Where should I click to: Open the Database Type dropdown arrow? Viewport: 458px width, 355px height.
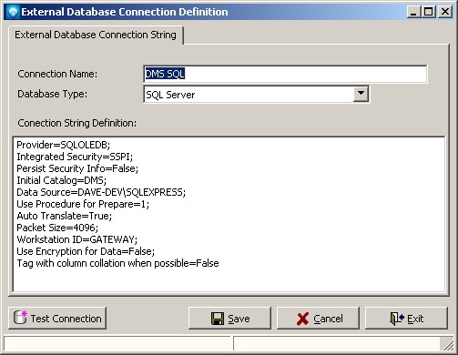(x=361, y=94)
